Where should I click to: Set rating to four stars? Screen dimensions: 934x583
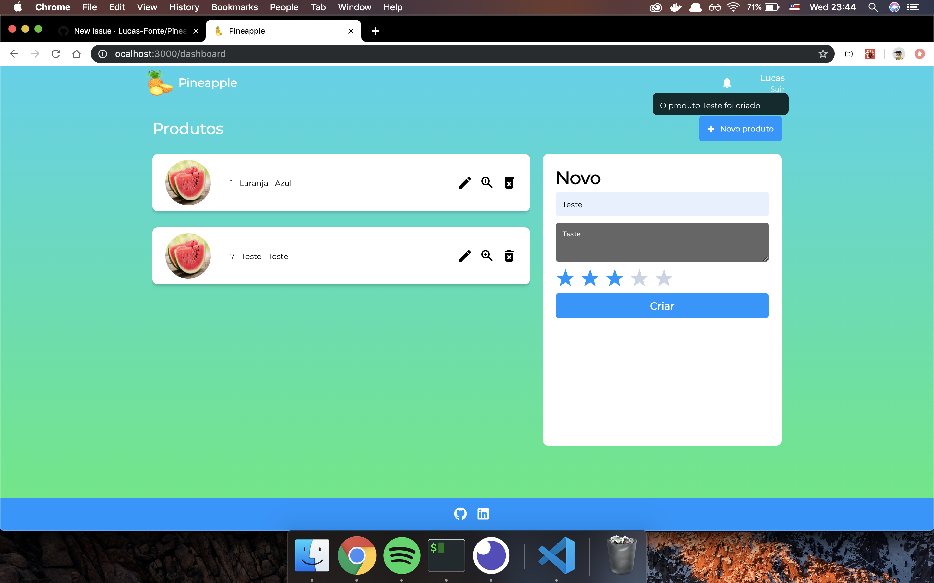(639, 278)
